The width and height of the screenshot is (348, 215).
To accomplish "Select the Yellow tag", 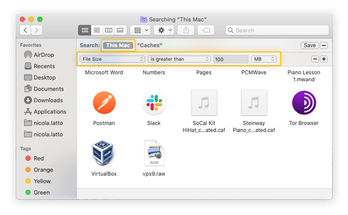I will 38,181.
